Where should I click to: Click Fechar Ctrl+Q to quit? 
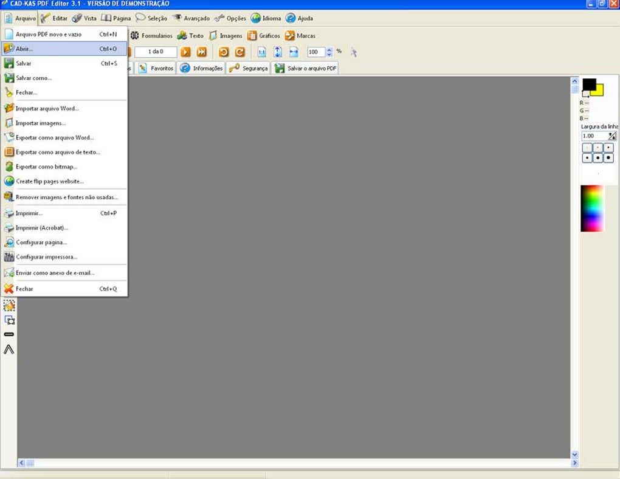pyautogui.click(x=64, y=289)
